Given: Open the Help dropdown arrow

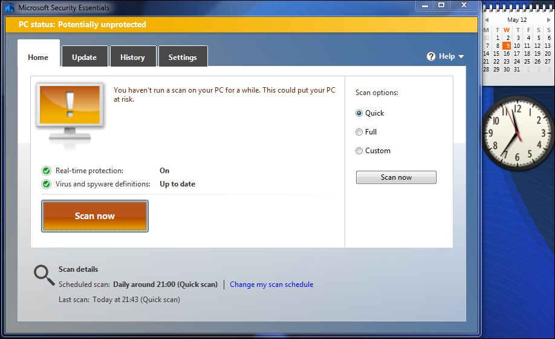Looking at the screenshot, I should click(x=461, y=57).
